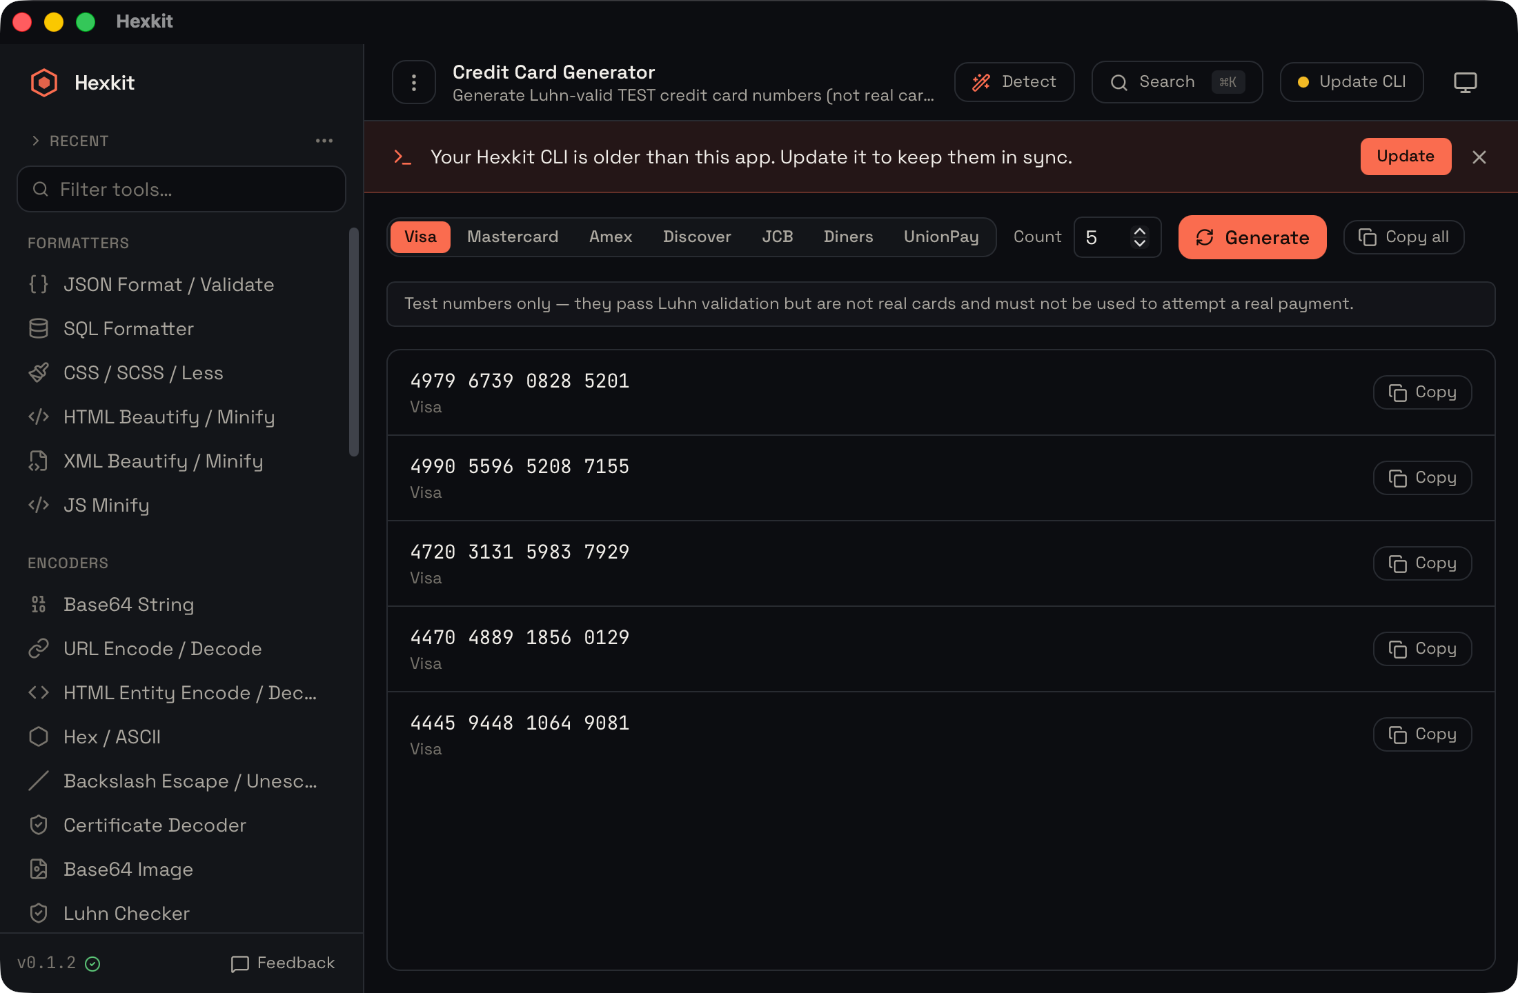Open the Recent section's ellipsis menu

click(x=324, y=141)
